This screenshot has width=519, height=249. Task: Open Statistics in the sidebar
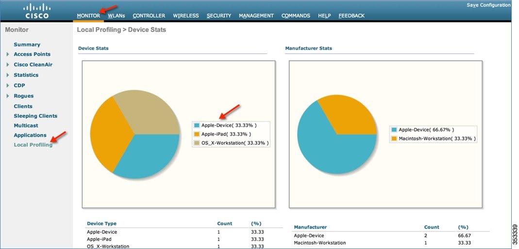[26, 75]
